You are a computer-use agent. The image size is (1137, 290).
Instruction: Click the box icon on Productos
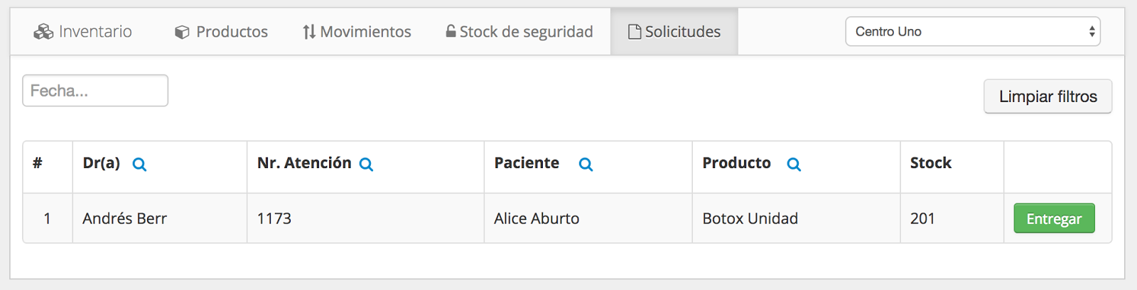click(x=182, y=32)
